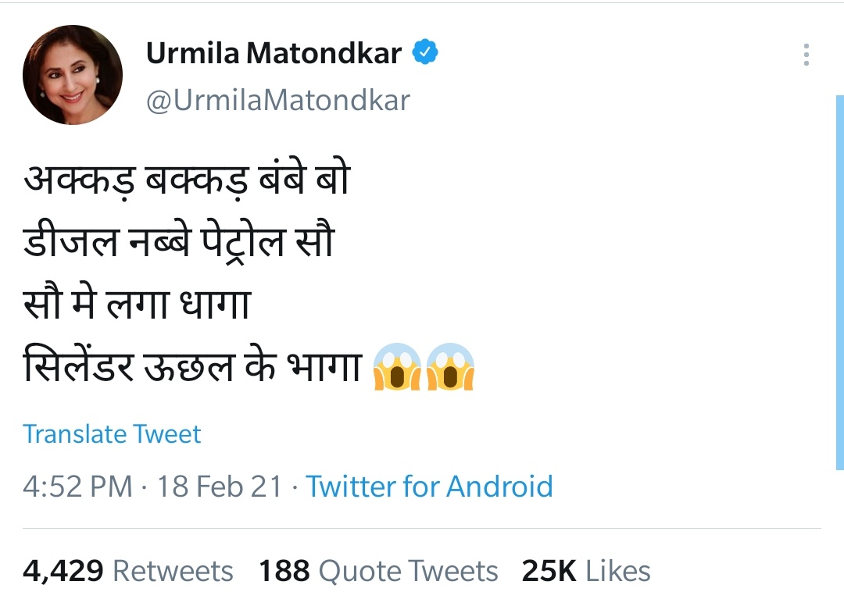Screen dimensions: 844x599
Task: Open the @UrmilaMatondkar handle link
Action: [x=277, y=100]
